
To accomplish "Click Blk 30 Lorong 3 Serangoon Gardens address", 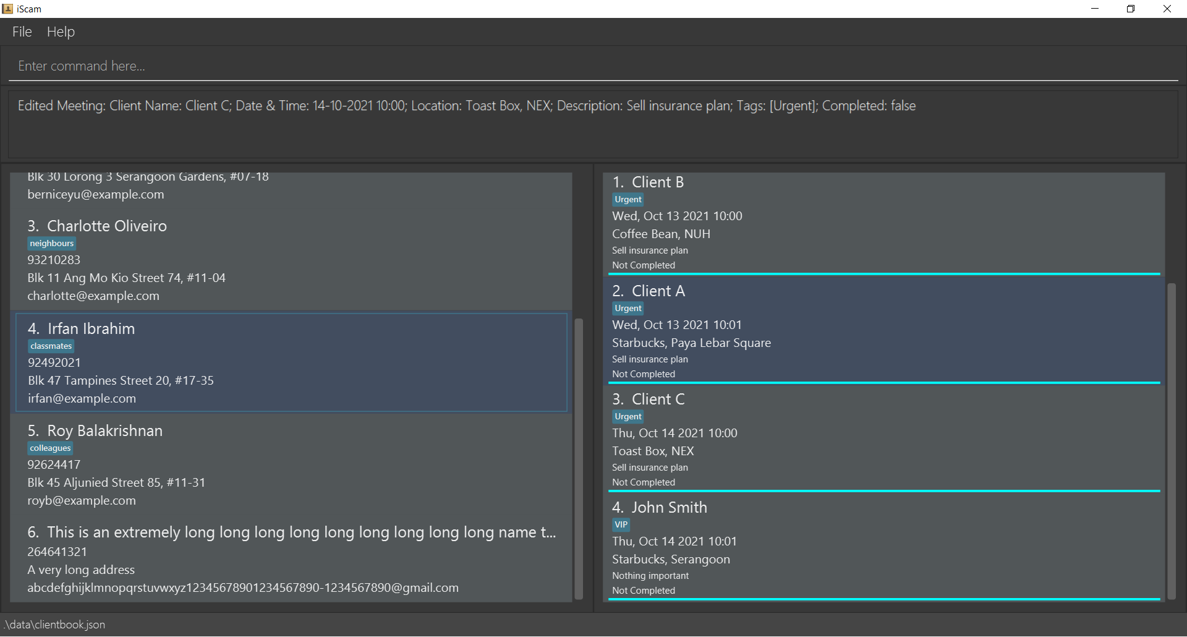I will (x=148, y=177).
